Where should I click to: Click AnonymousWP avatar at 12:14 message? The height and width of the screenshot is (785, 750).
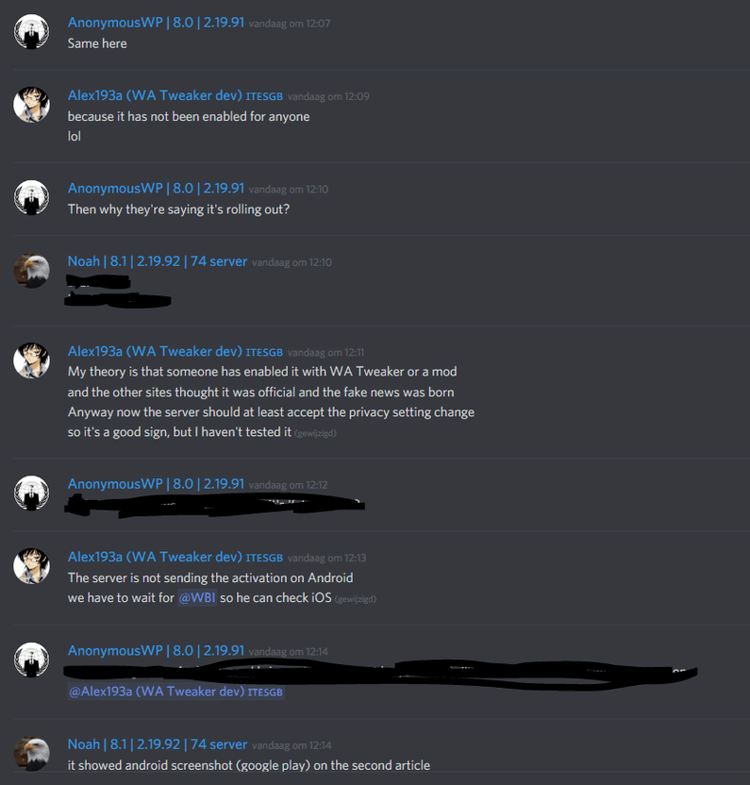31,660
